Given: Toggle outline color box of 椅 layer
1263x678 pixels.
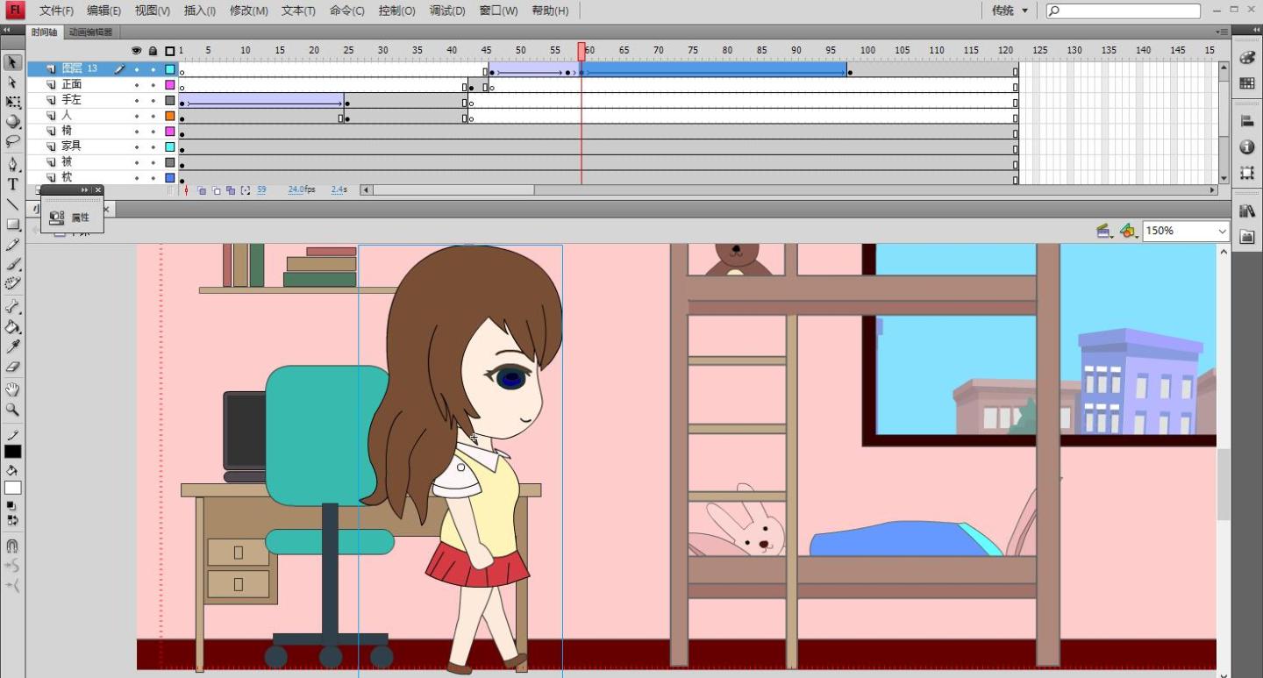Looking at the screenshot, I should click(x=169, y=132).
